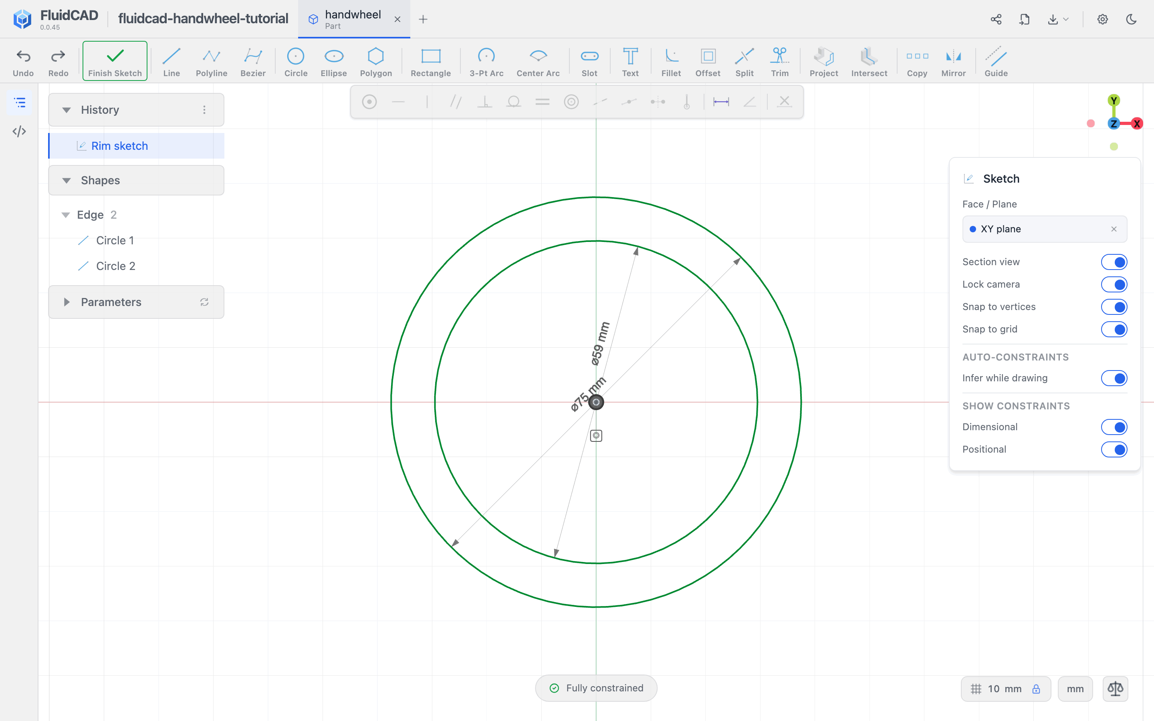Pick the Slot tool
This screenshot has width=1154, height=721.
point(589,62)
